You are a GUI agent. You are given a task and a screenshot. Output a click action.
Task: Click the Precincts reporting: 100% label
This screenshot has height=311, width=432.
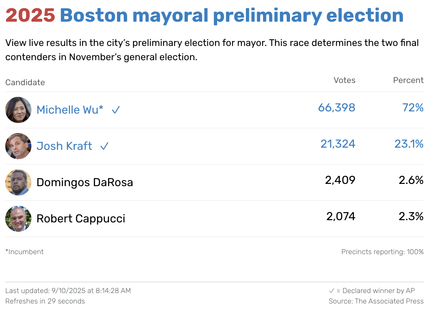tap(382, 252)
